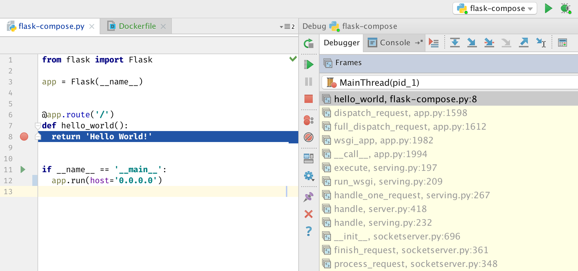Select the wsgi_app, app.py:1982 frame
This screenshot has width=578, height=271.
point(449,140)
